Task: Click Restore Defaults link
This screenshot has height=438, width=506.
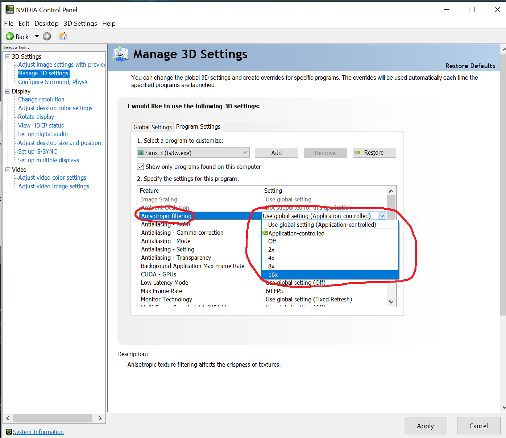Action: coord(470,66)
